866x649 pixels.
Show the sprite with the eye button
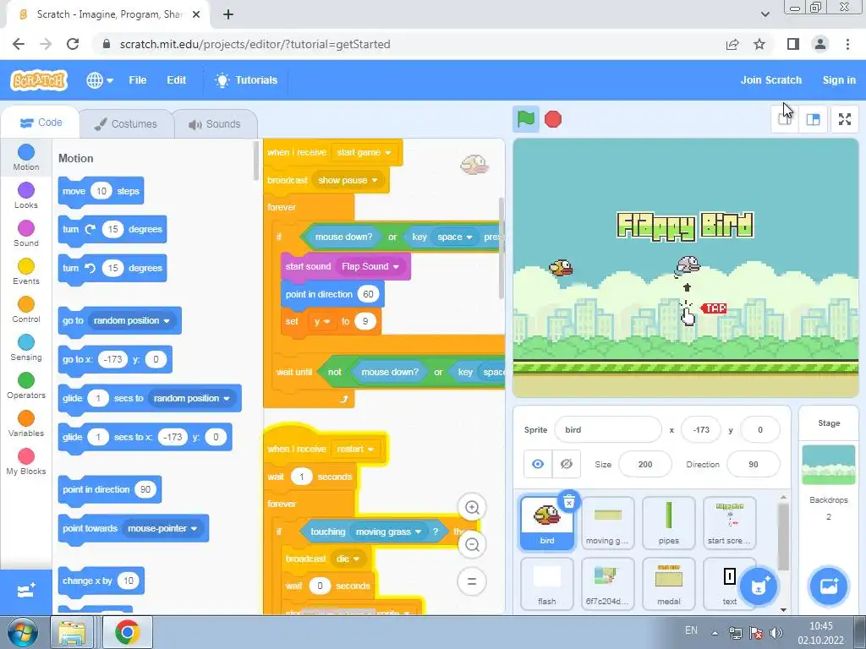[538, 464]
